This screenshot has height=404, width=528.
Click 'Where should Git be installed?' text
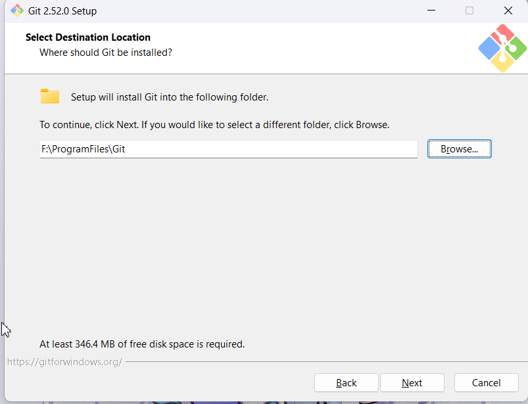(106, 53)
